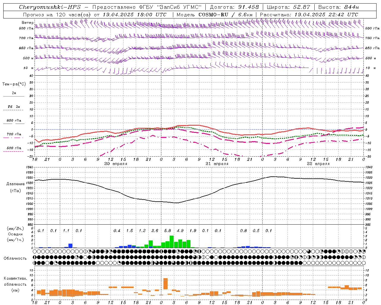This screenshot has height=305, width=381.
Task: Click the (км) unit under convective cloudiness
Action: 15,290
